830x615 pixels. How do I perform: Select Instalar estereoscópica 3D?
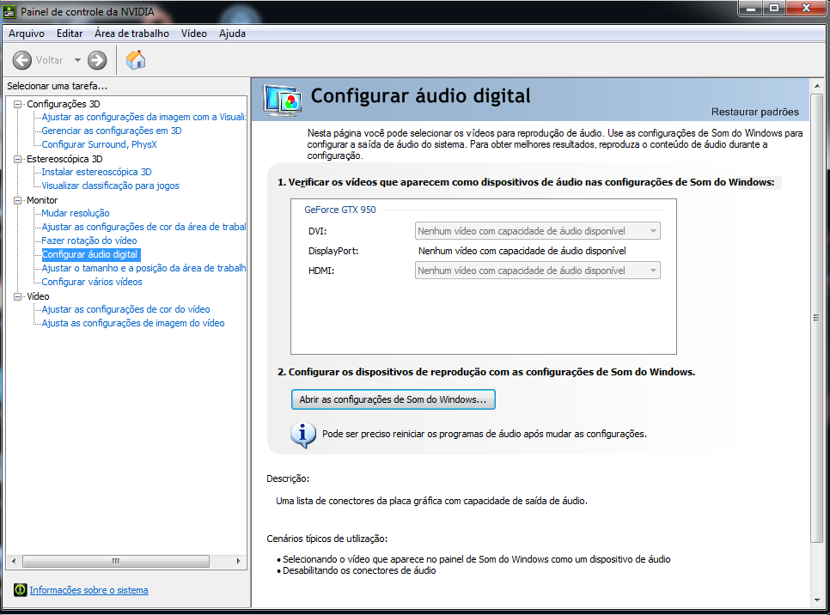pos(96,172)
